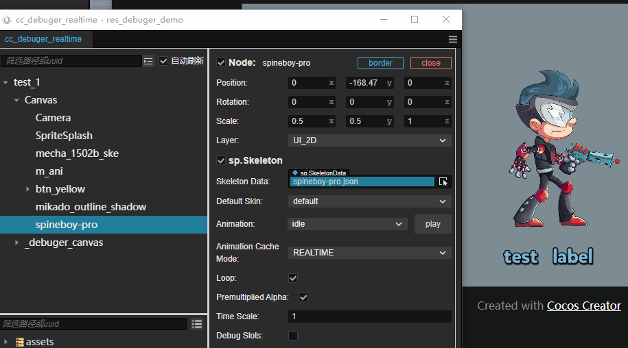Click the border button
Viewport: 628px width, 348px height.
point(380,63)
